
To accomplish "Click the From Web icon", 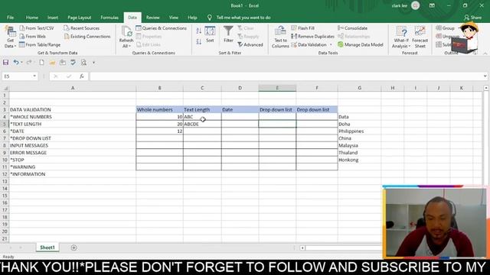I will coord(22,37).
